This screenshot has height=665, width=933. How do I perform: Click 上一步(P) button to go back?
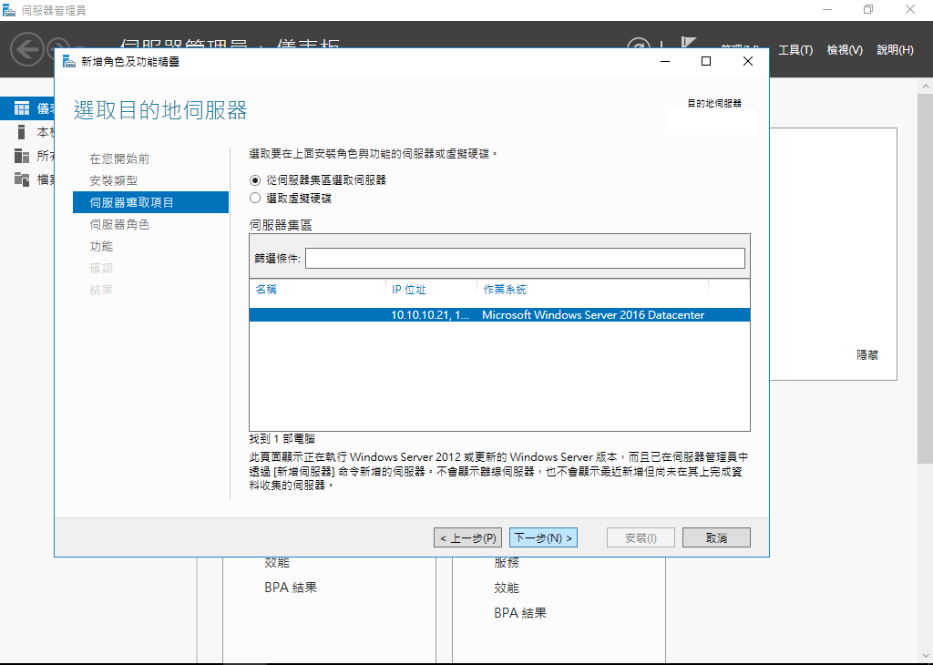click(x=468, y=537)
